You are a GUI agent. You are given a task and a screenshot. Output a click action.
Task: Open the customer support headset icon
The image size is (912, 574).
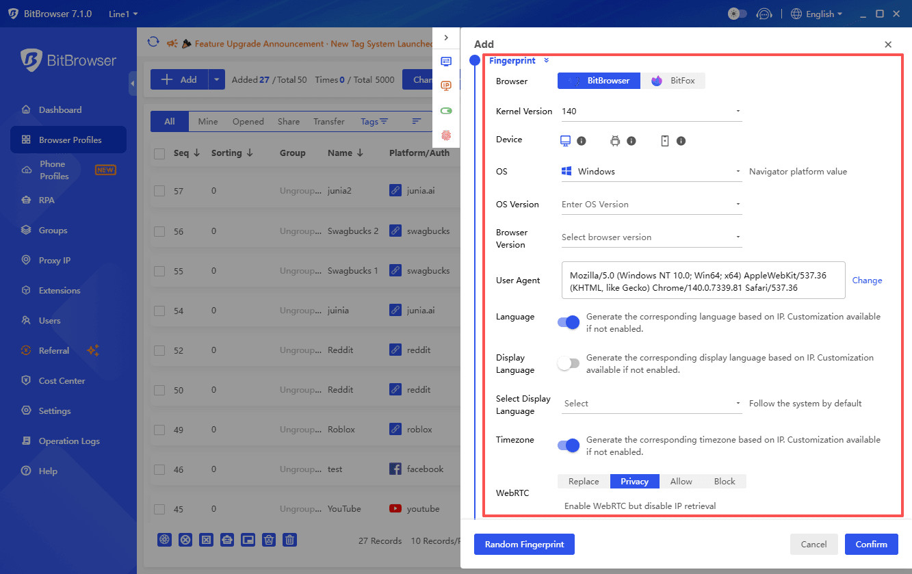click(x=764, y=14)
